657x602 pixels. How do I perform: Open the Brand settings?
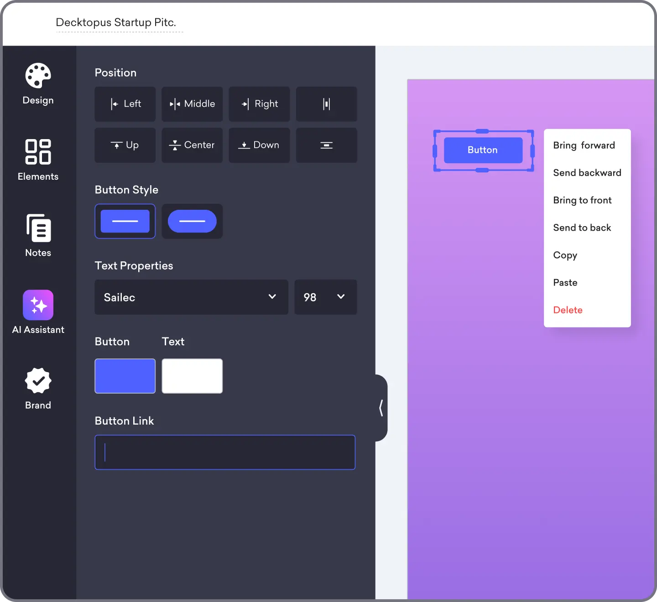[37, 388]
